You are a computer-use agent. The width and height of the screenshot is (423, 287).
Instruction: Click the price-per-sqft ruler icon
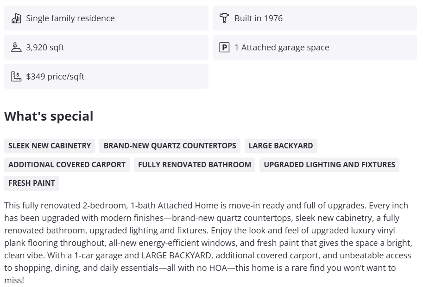pos(16,76)
